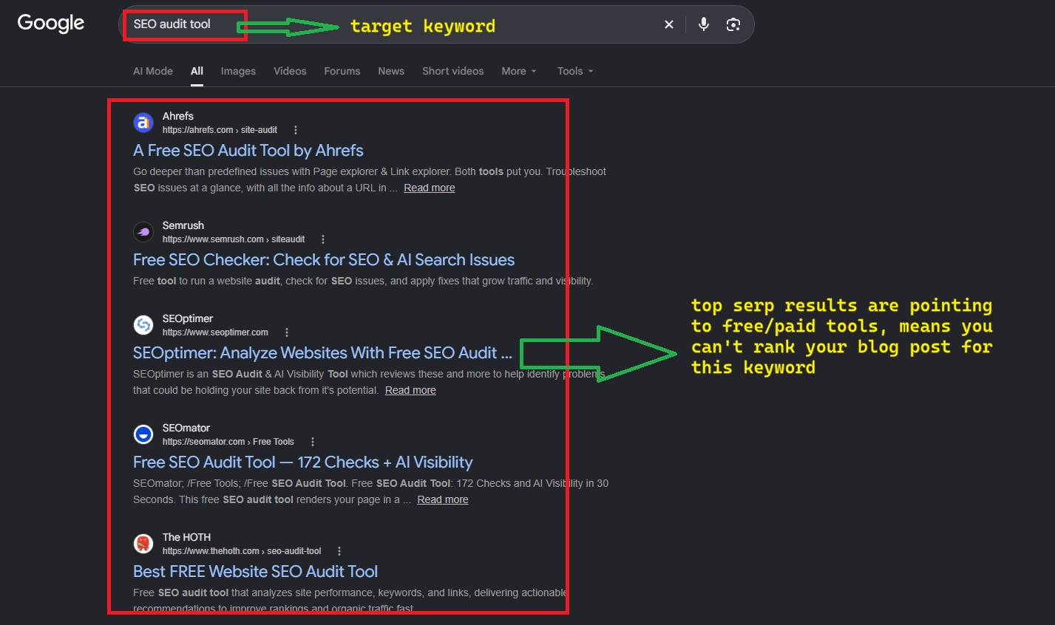Viewport: 1055px width, 625px height.
Task: Open SEOptimer Analyze Websites result title
Action: (x=322, y=353)
